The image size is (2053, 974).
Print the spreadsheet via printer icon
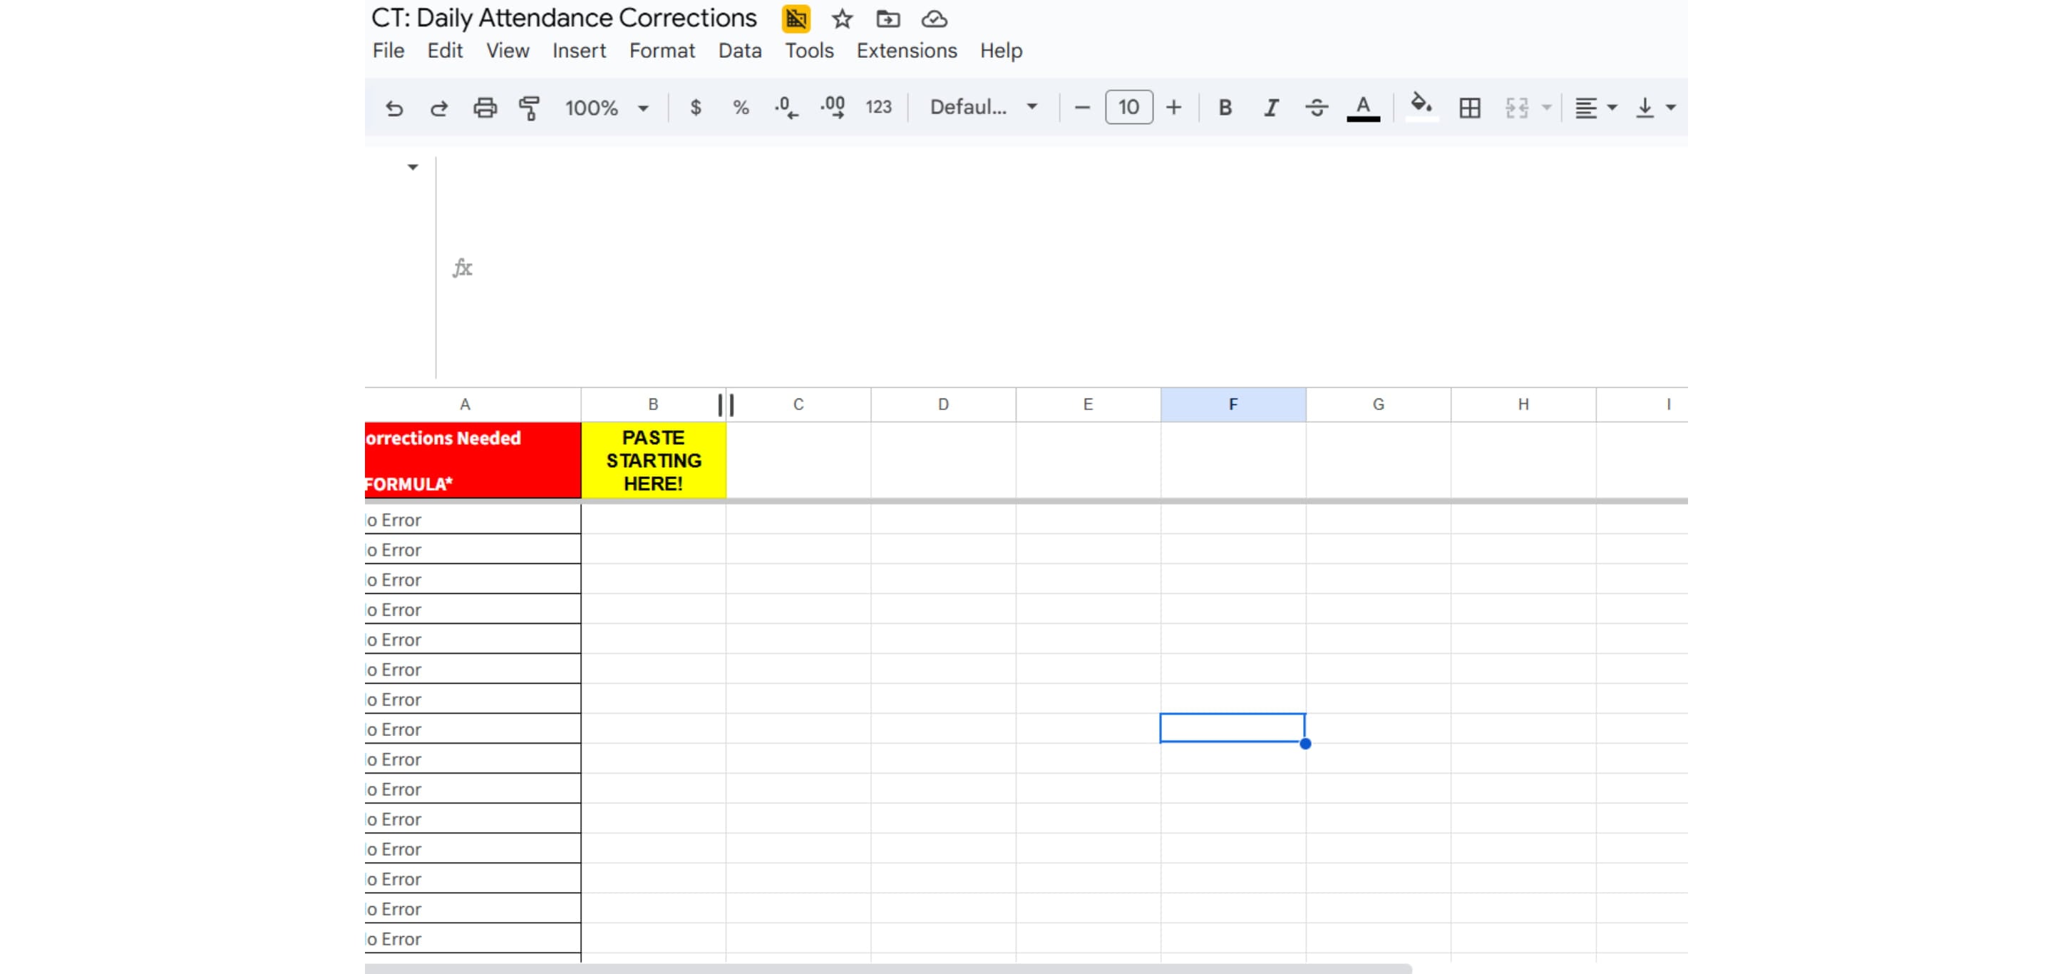(485, 108)
